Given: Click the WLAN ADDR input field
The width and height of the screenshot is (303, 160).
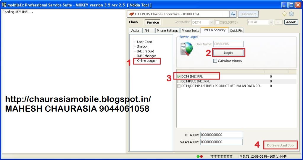Looking at the screenshot, I should [x=221, y=142].
